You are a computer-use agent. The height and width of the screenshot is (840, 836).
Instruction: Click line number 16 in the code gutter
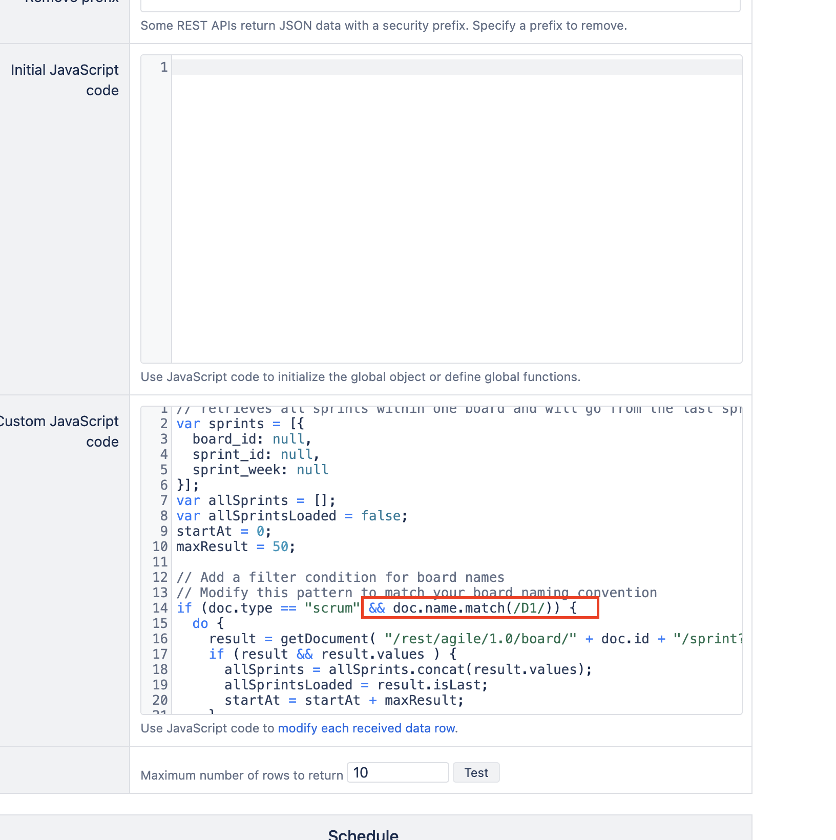click(160, 639)
